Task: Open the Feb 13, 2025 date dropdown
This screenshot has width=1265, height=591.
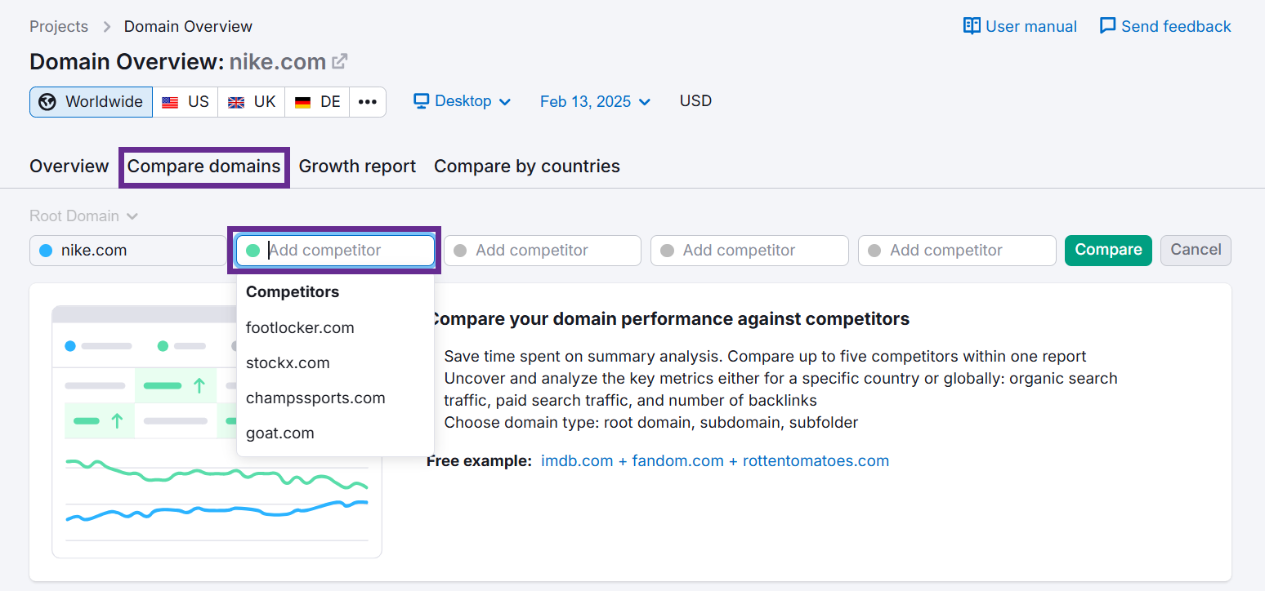Action: [x=596, y=101]
